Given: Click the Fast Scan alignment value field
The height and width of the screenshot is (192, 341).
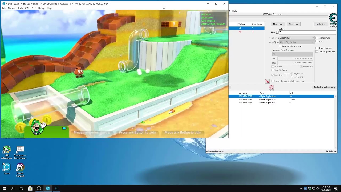Looking at the screenshot, I should pyautogui.click(x=287, y=75).
